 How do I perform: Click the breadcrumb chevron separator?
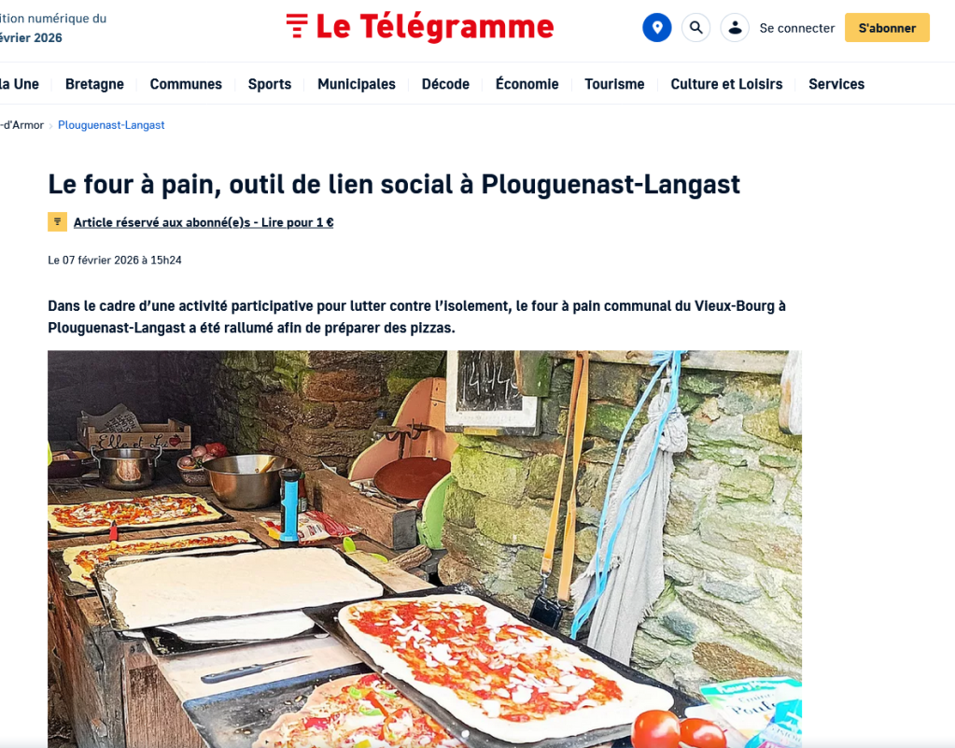(51, 125)
